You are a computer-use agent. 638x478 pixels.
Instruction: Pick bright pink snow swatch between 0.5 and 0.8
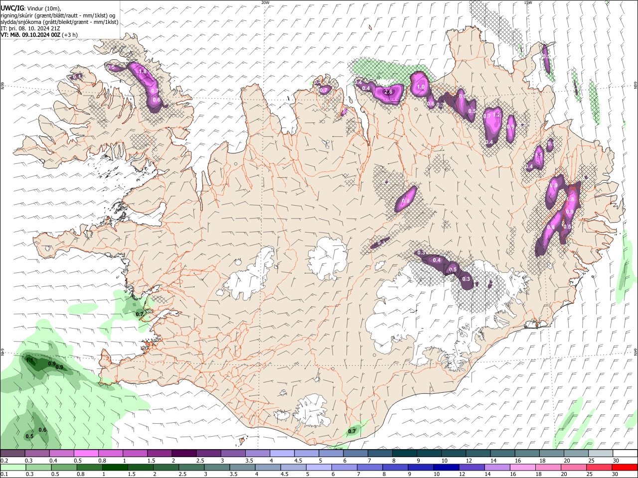click(x=86, y=453)
